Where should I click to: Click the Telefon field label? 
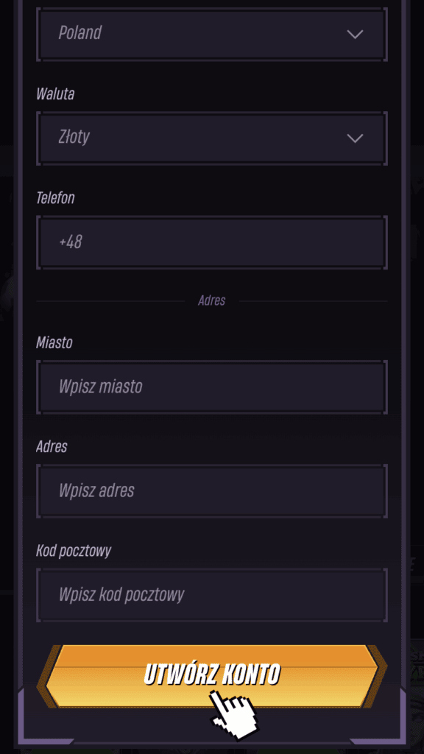[55, 197]
